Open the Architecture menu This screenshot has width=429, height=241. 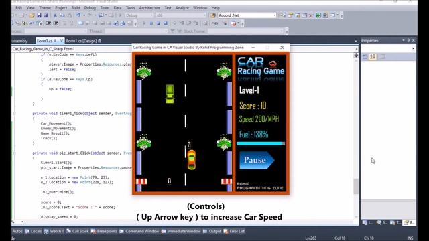tap(149, 7)
